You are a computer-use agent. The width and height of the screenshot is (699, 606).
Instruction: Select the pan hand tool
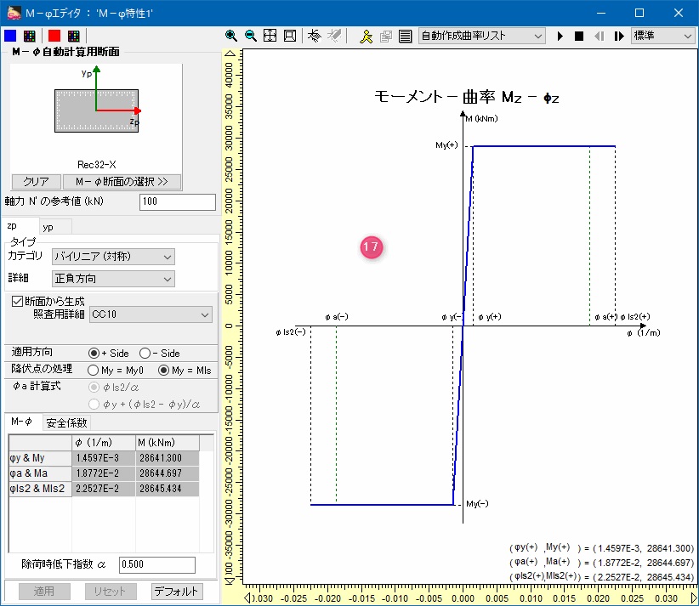[x=315, y=36]
